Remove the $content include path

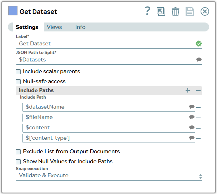coord(198,128)
